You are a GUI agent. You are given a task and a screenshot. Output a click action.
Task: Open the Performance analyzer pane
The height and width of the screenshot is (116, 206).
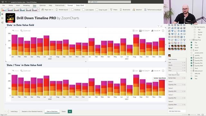coord(153,10)
